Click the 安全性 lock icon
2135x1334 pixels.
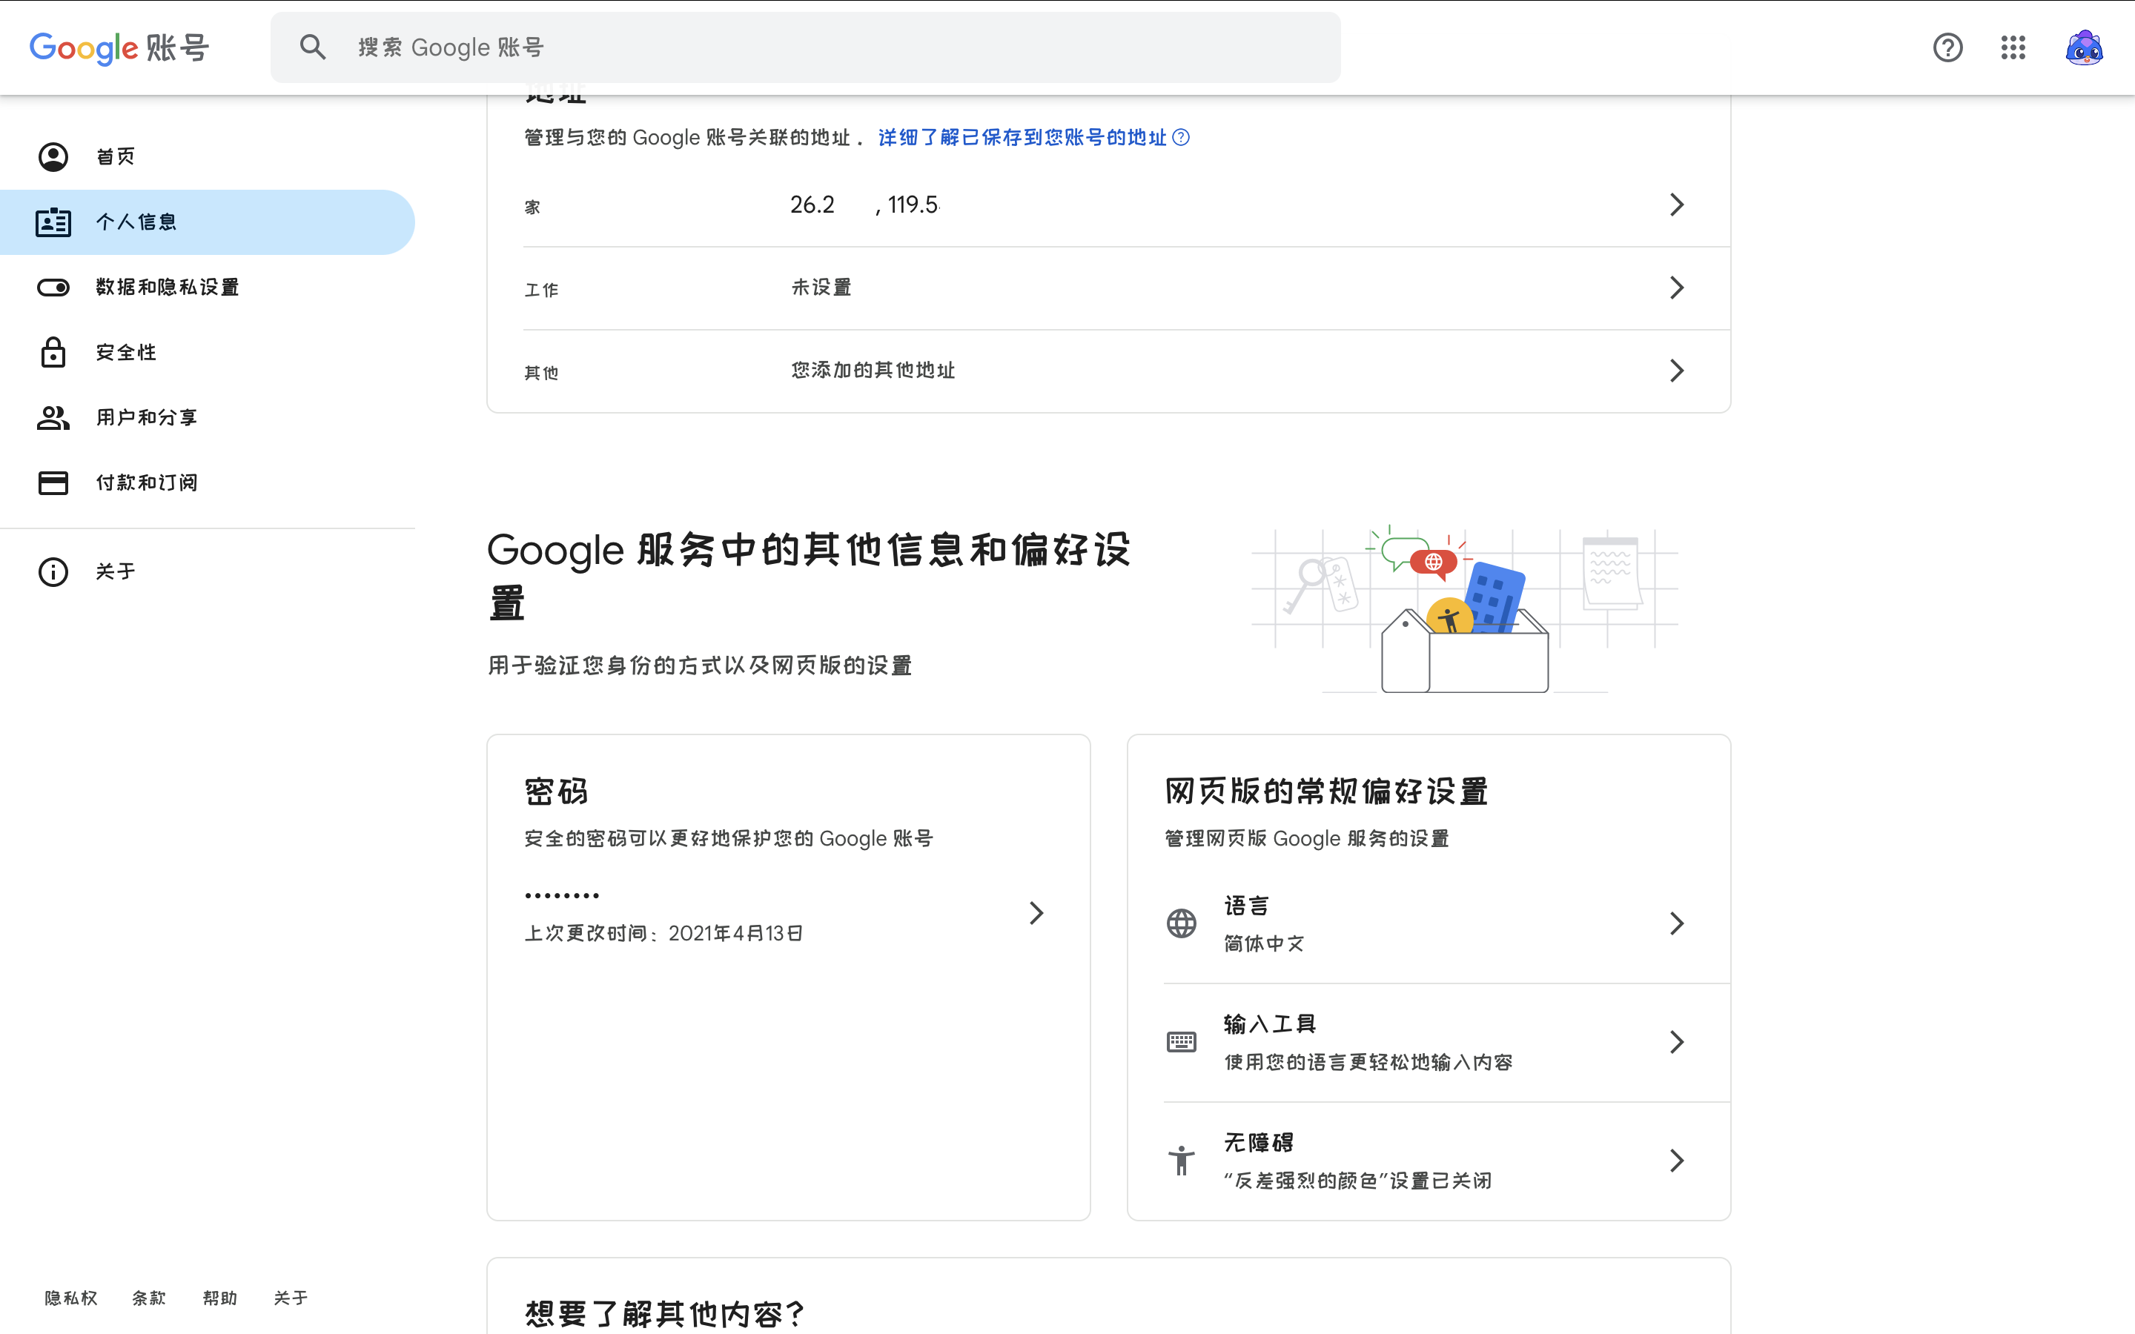pyautogui.click(x=53, y=352)
